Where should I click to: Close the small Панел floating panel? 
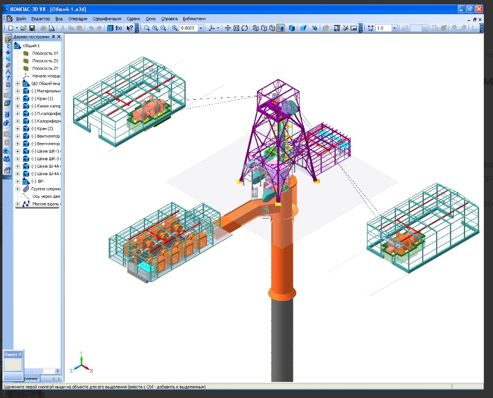pos(20,354)
